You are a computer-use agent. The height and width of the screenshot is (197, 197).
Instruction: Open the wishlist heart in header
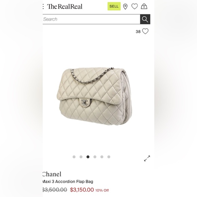pos(135,6)
